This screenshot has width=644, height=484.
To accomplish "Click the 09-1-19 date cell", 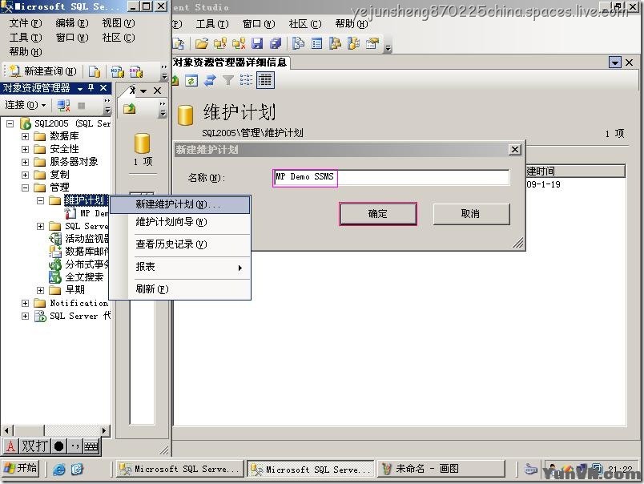I will 543,184.
